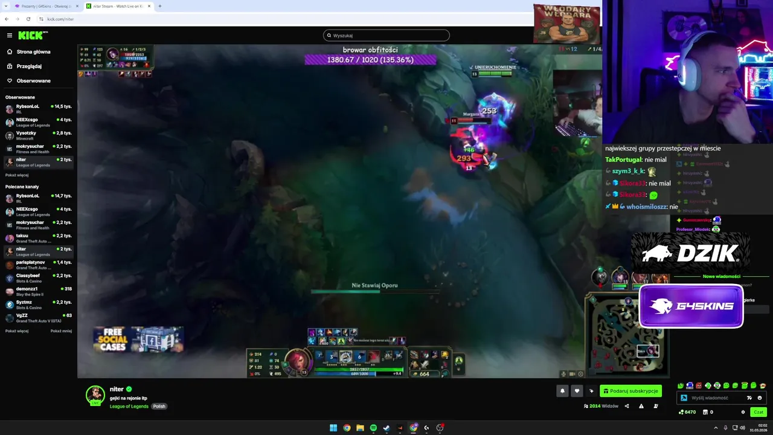
Task: Click Podaruj subskrypcje button
Action: tap(630, 391)
